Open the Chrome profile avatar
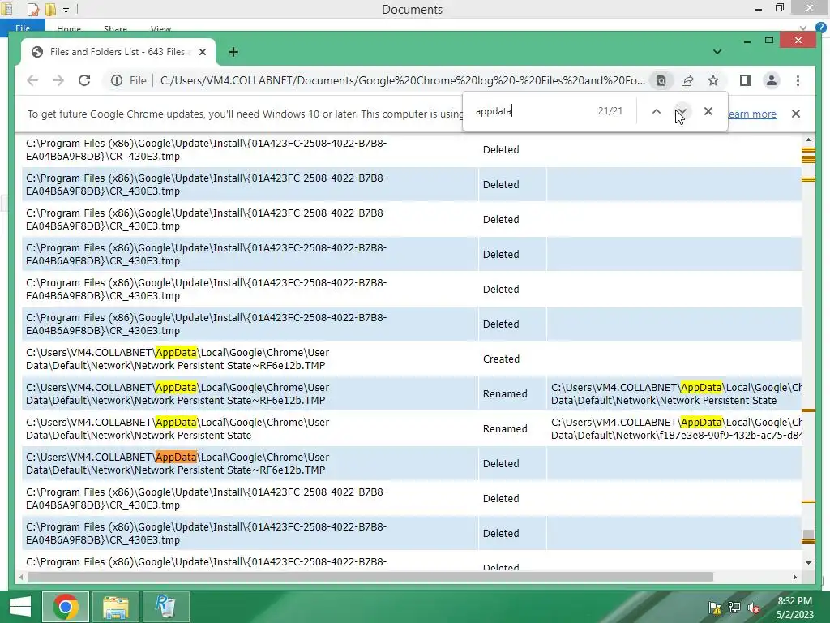Image resolution: width=830 pixels, height=623 pixels. coord(772,80)
